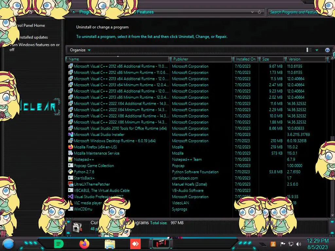The height and width of the screenshot is (251, 335).
Task: Sort by the Name column header
Action: [117, 59]
